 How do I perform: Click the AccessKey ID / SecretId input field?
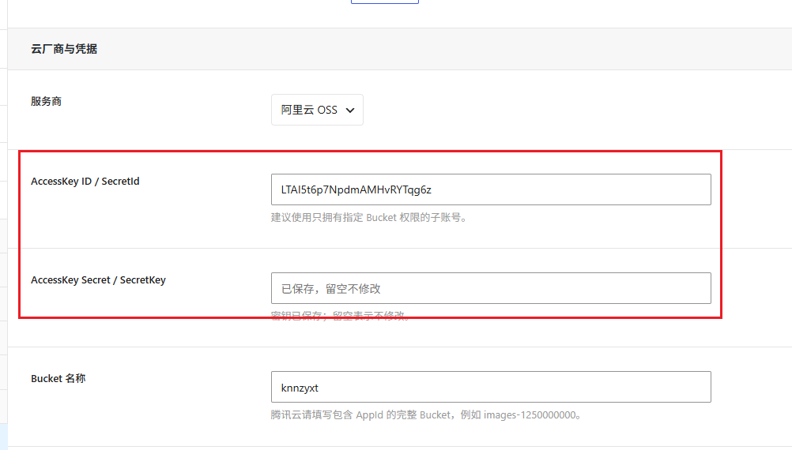click(x=491, y=189)
